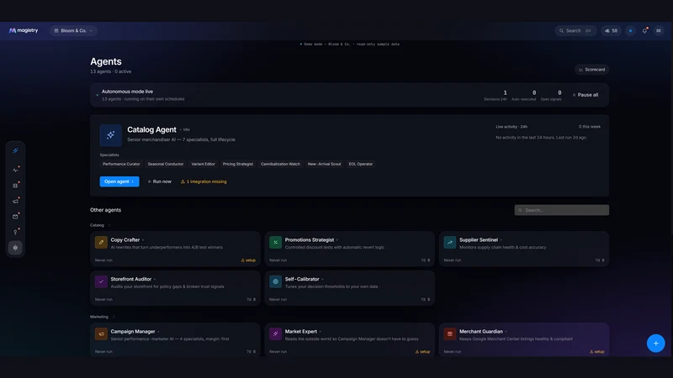Click the Campaign Manager megaphone icon
The height and width of the screenshot is (378, 673).
pos(101,333)
